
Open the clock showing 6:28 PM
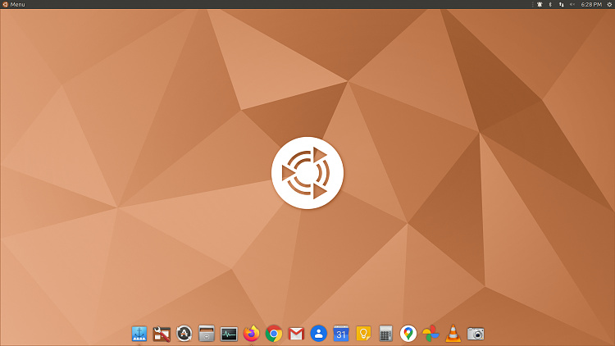pyautogui.click(x=591, y=4)
